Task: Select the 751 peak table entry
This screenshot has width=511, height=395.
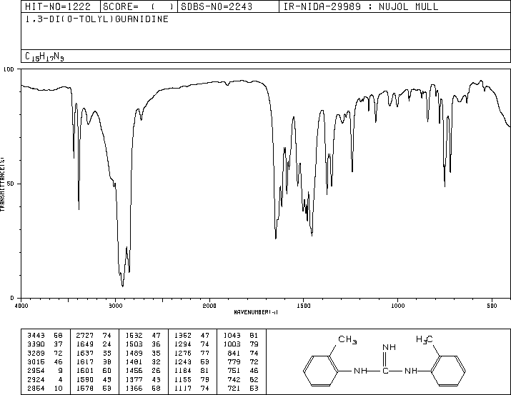Action: tap(243, 371)
